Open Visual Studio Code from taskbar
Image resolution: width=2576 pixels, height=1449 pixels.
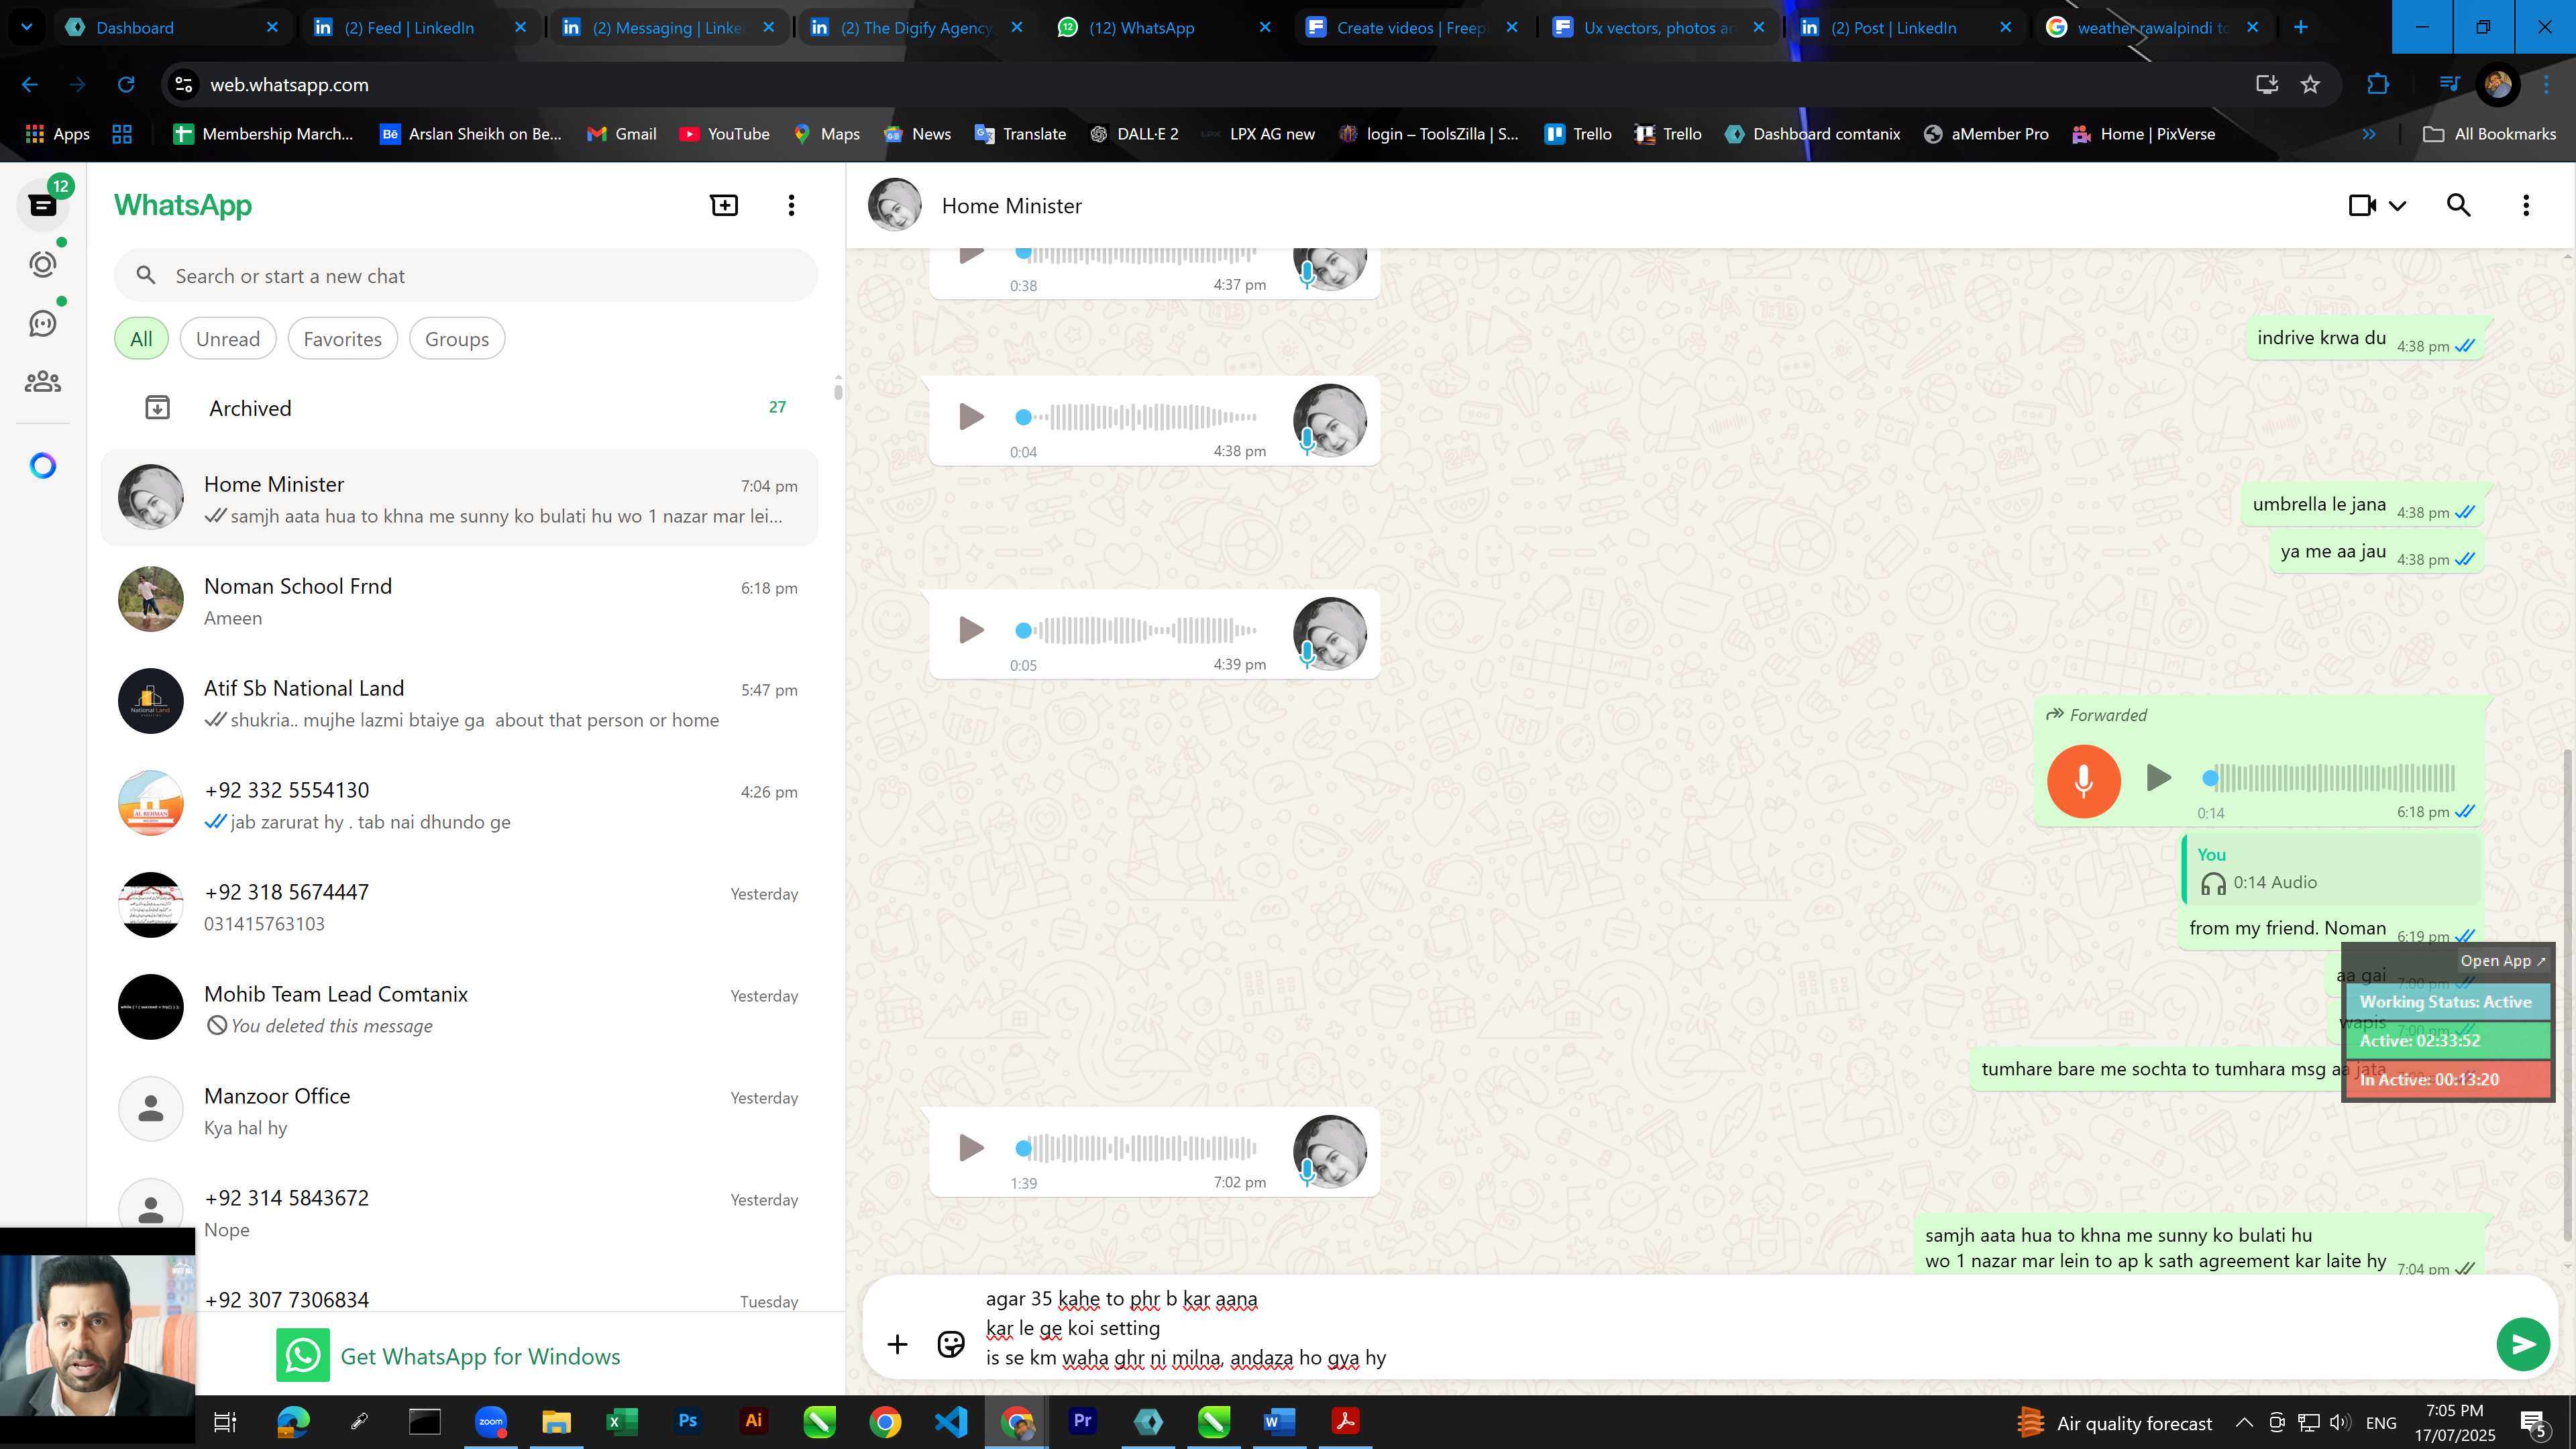(x=951, y=1421)
